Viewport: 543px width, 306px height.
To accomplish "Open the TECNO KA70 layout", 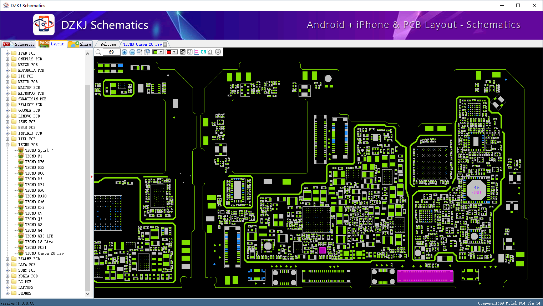I will (36, 196).
